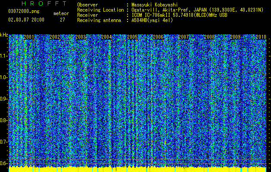Click the date stamp 02.03.07 20:00
Image resolution: width=271 pixels, height=172 pixels.
(26, 20)
